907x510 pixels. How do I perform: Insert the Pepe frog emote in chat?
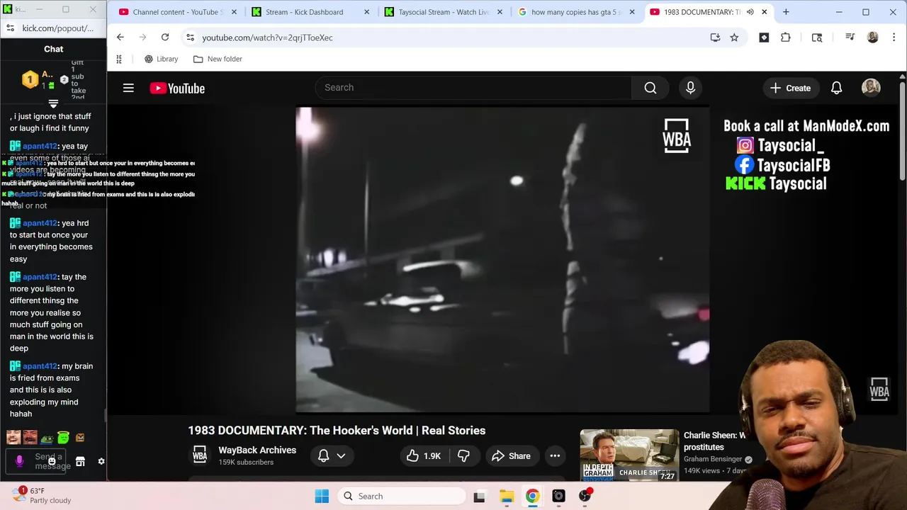point(47,438)
